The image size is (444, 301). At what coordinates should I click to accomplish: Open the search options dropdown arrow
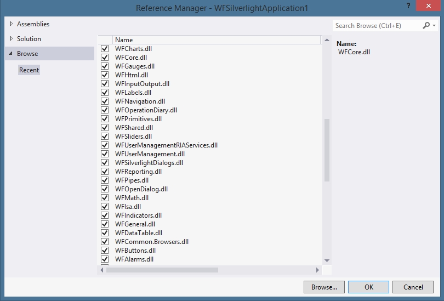pyautogui.click(x=434, y=26)
